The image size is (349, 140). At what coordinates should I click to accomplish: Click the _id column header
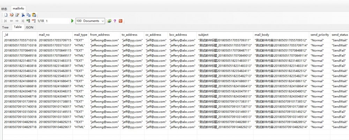pos(20,35)
